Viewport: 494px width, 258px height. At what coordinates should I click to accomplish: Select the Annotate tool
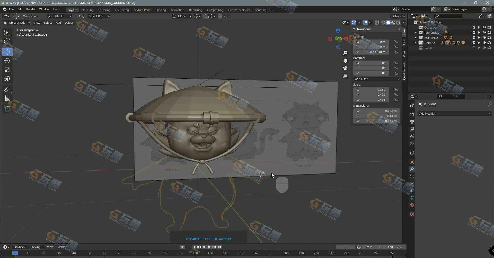point(7,89)
